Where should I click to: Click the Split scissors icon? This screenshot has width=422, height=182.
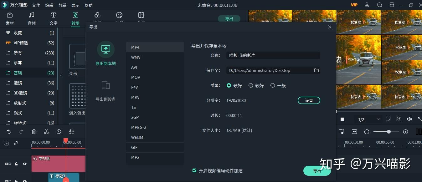(x=46, y=132)
